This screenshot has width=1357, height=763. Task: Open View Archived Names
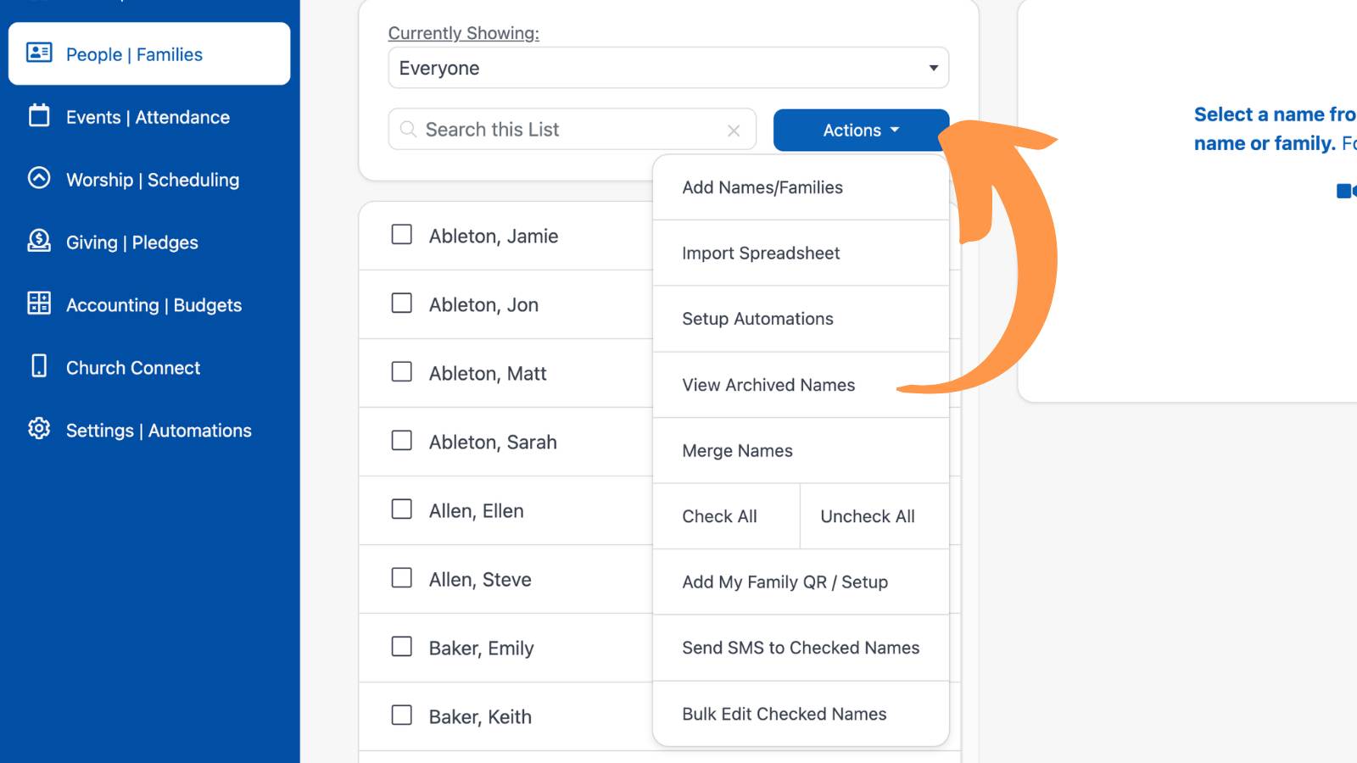coord(801,385)
